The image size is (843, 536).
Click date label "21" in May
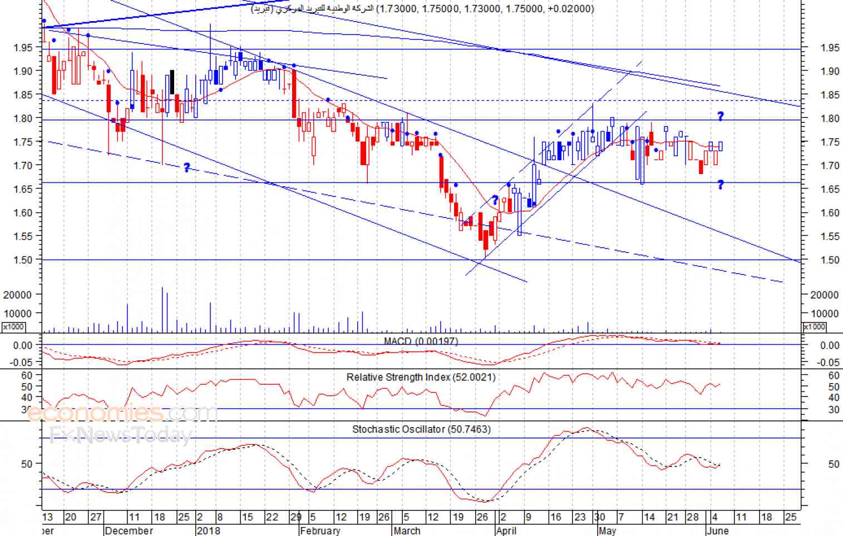pyautogui.click(x=673, y=517)
